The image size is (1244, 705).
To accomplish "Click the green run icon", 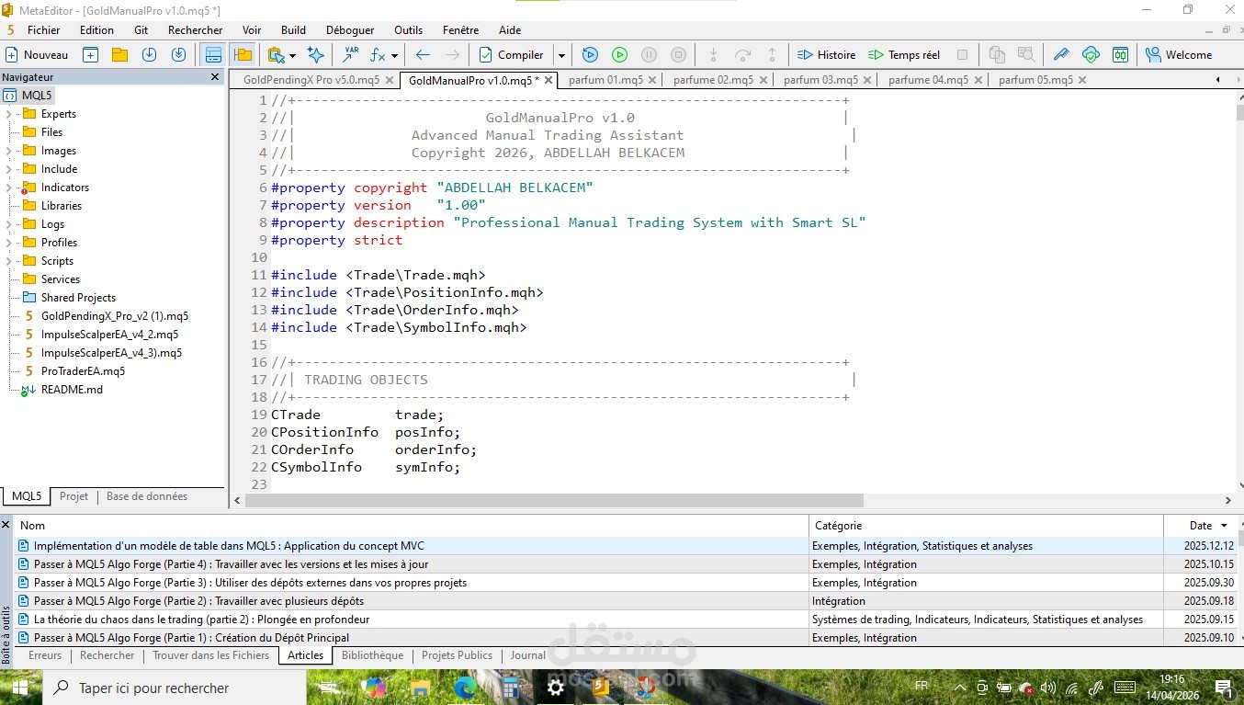I will [619, 55].
